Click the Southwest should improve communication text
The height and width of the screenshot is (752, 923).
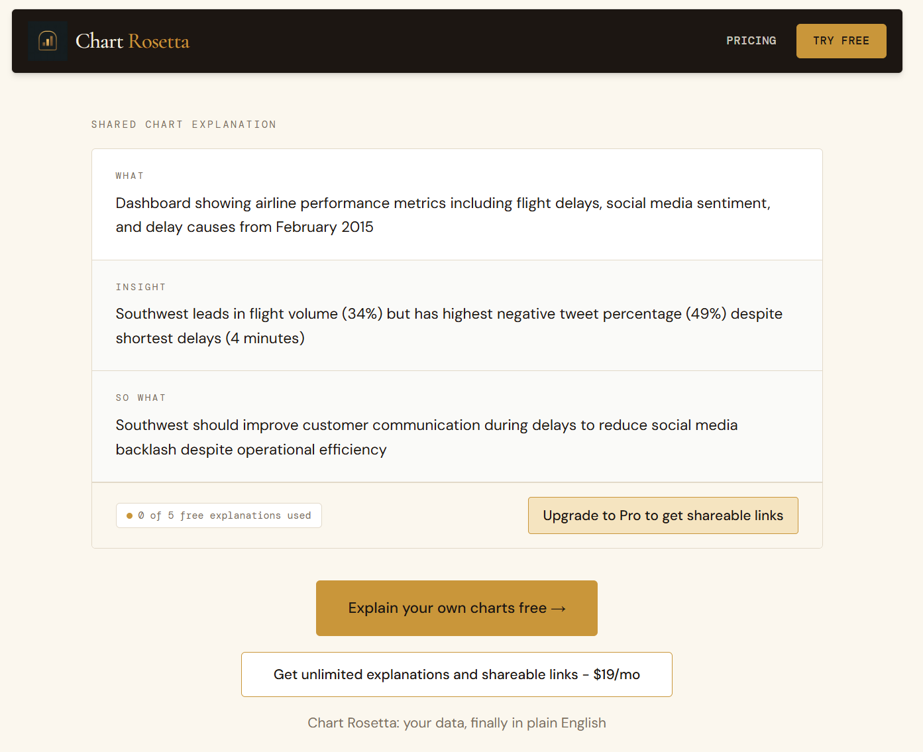(x=426, y=437)
